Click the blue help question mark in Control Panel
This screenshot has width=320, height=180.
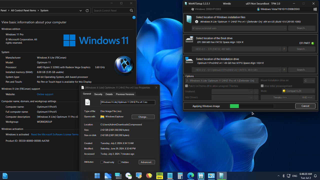134,17
